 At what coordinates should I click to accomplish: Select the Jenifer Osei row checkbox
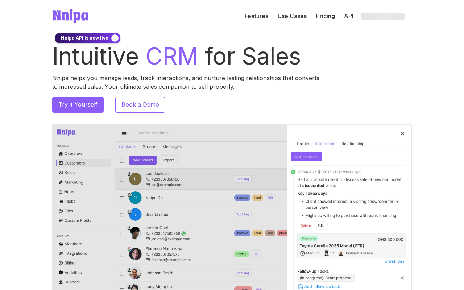(x=122, y=234)
